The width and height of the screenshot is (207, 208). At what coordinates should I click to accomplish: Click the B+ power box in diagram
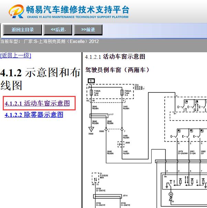click(91, 81)
